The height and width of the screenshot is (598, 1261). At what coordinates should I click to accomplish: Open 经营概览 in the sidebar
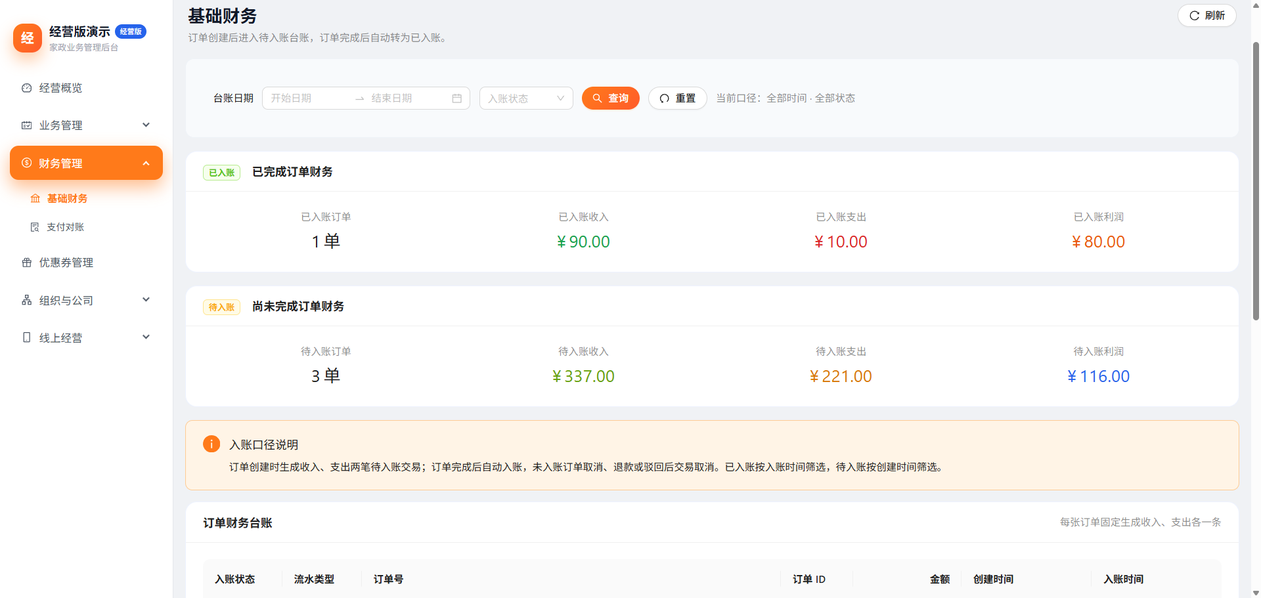(86, 88)
